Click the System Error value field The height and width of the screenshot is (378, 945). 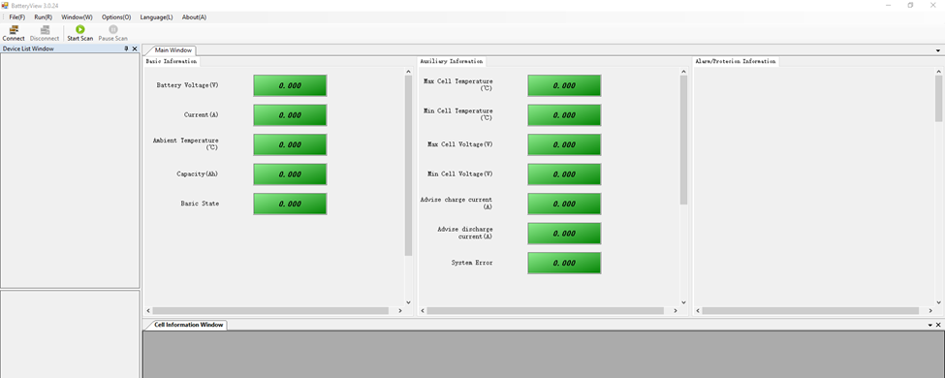point(564,263)
